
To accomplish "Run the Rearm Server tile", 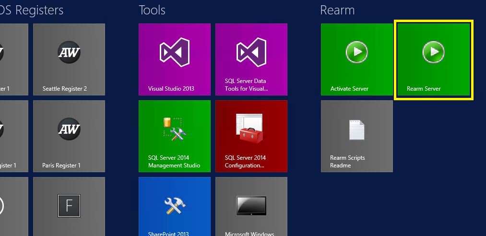I will [x=434, y=59].
